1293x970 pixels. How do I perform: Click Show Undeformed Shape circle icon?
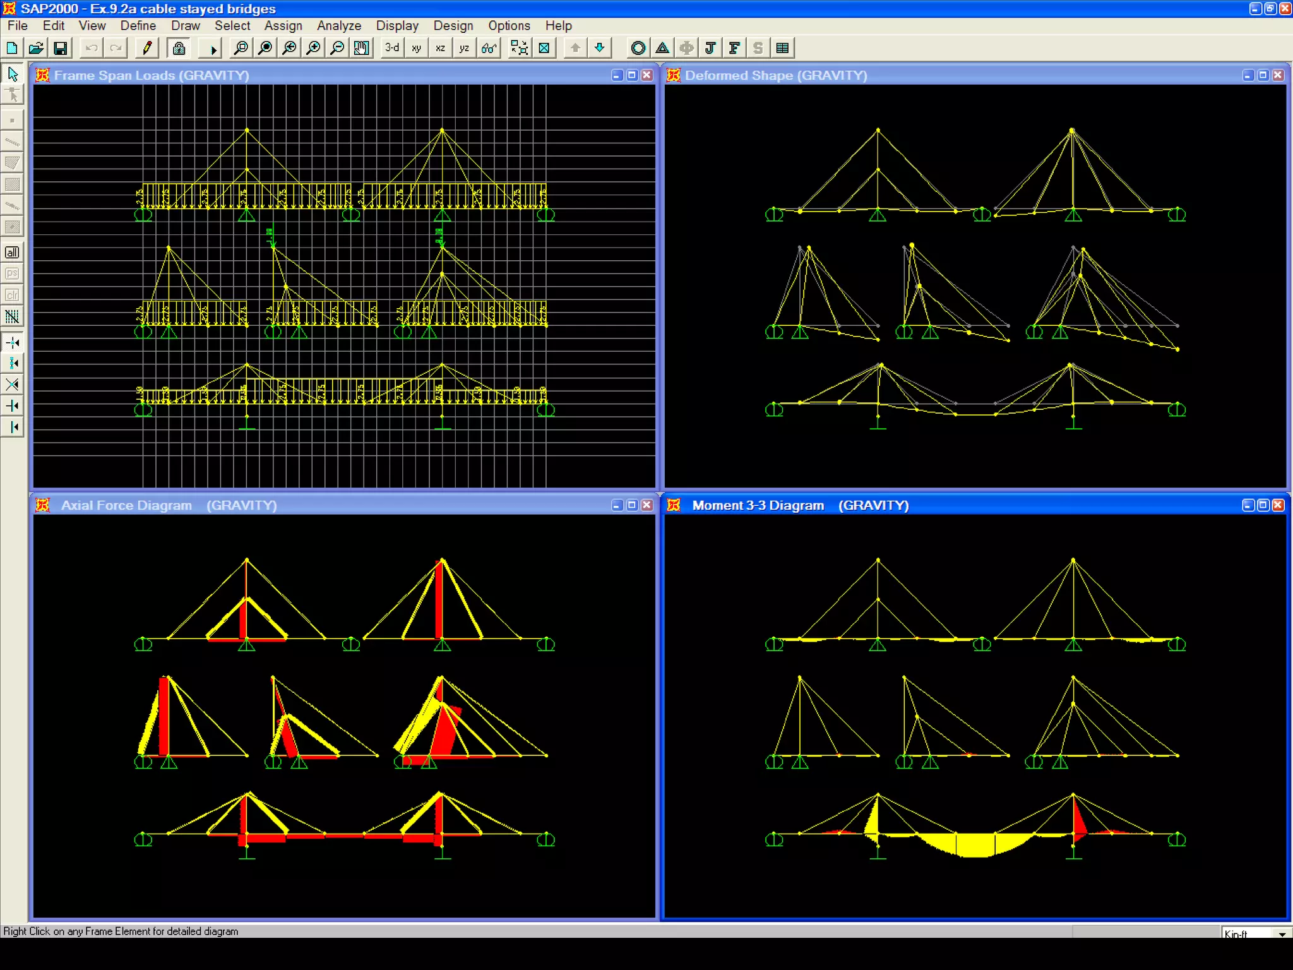[x=638, y=49]
